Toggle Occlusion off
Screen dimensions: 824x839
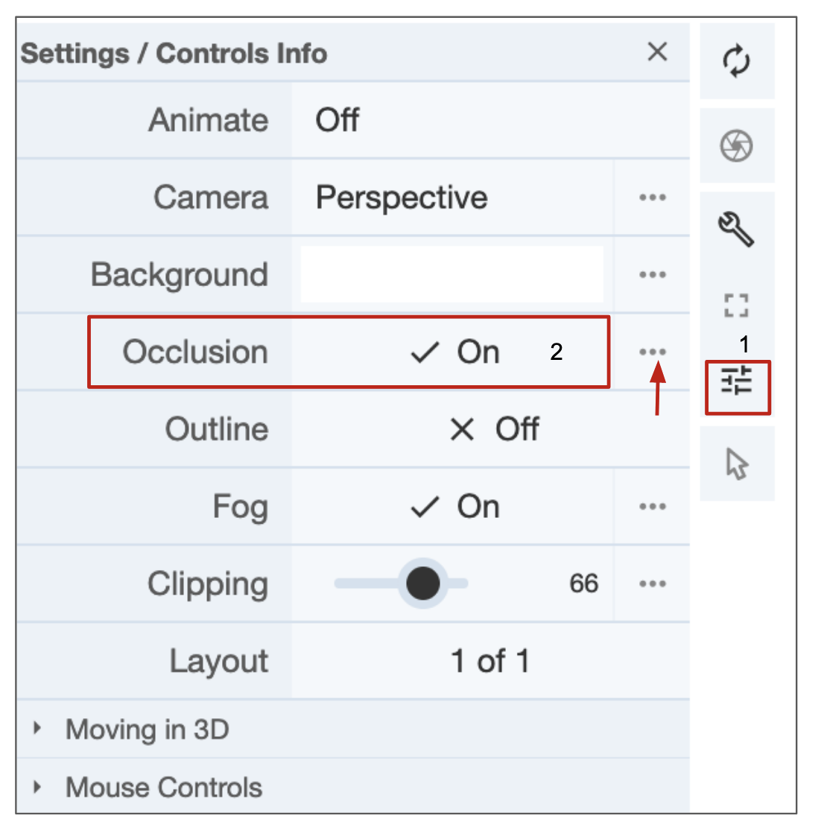click(454, 352)
